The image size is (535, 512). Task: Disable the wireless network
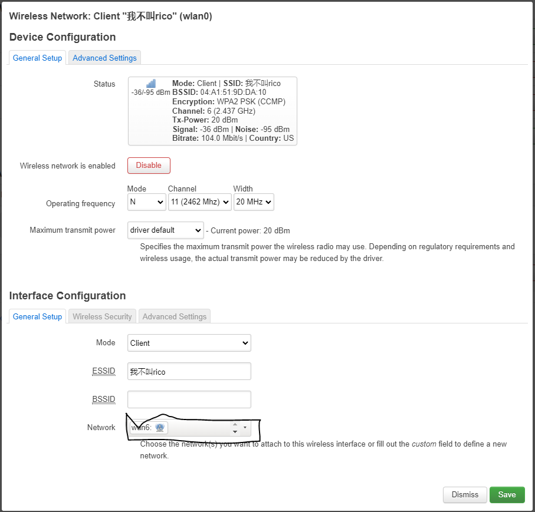click(x=149, y=166)
